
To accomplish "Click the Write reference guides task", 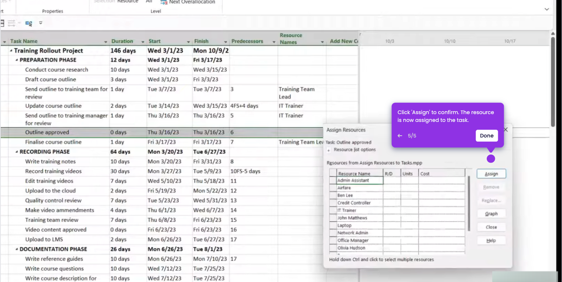I will coord(54,259).
